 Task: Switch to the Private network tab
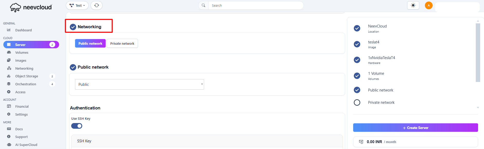(122, 43)
